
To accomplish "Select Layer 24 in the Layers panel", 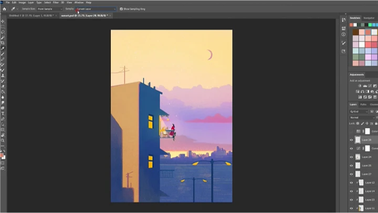I will pyautogui.click(x=366, y=157).
